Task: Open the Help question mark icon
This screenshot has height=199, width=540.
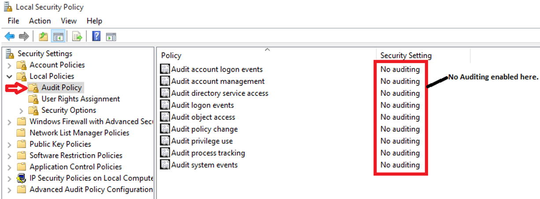Action: [96, 36]
